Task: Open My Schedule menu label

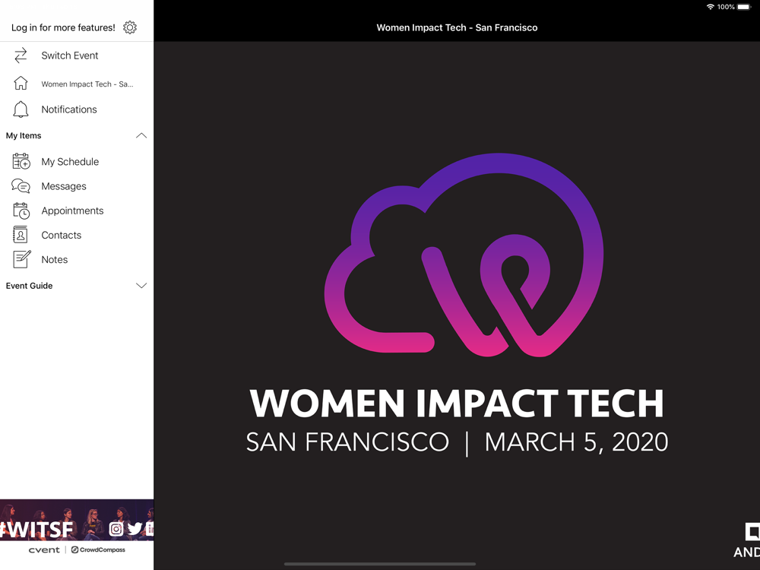Action: [x=70, y=162]
